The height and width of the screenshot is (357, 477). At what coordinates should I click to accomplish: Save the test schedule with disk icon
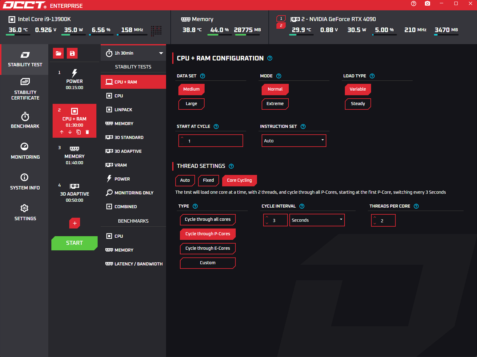72,53
